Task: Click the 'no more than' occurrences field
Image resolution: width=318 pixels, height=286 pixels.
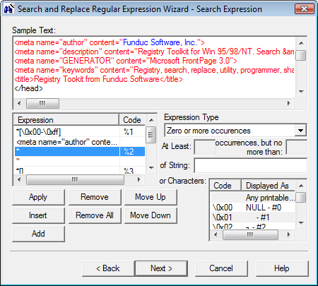Action: pos(296,147)
